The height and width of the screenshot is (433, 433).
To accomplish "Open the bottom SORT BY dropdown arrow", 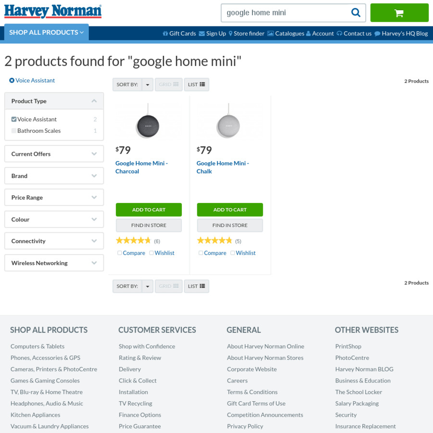I will pyautogui.click(x=148, y=286).
